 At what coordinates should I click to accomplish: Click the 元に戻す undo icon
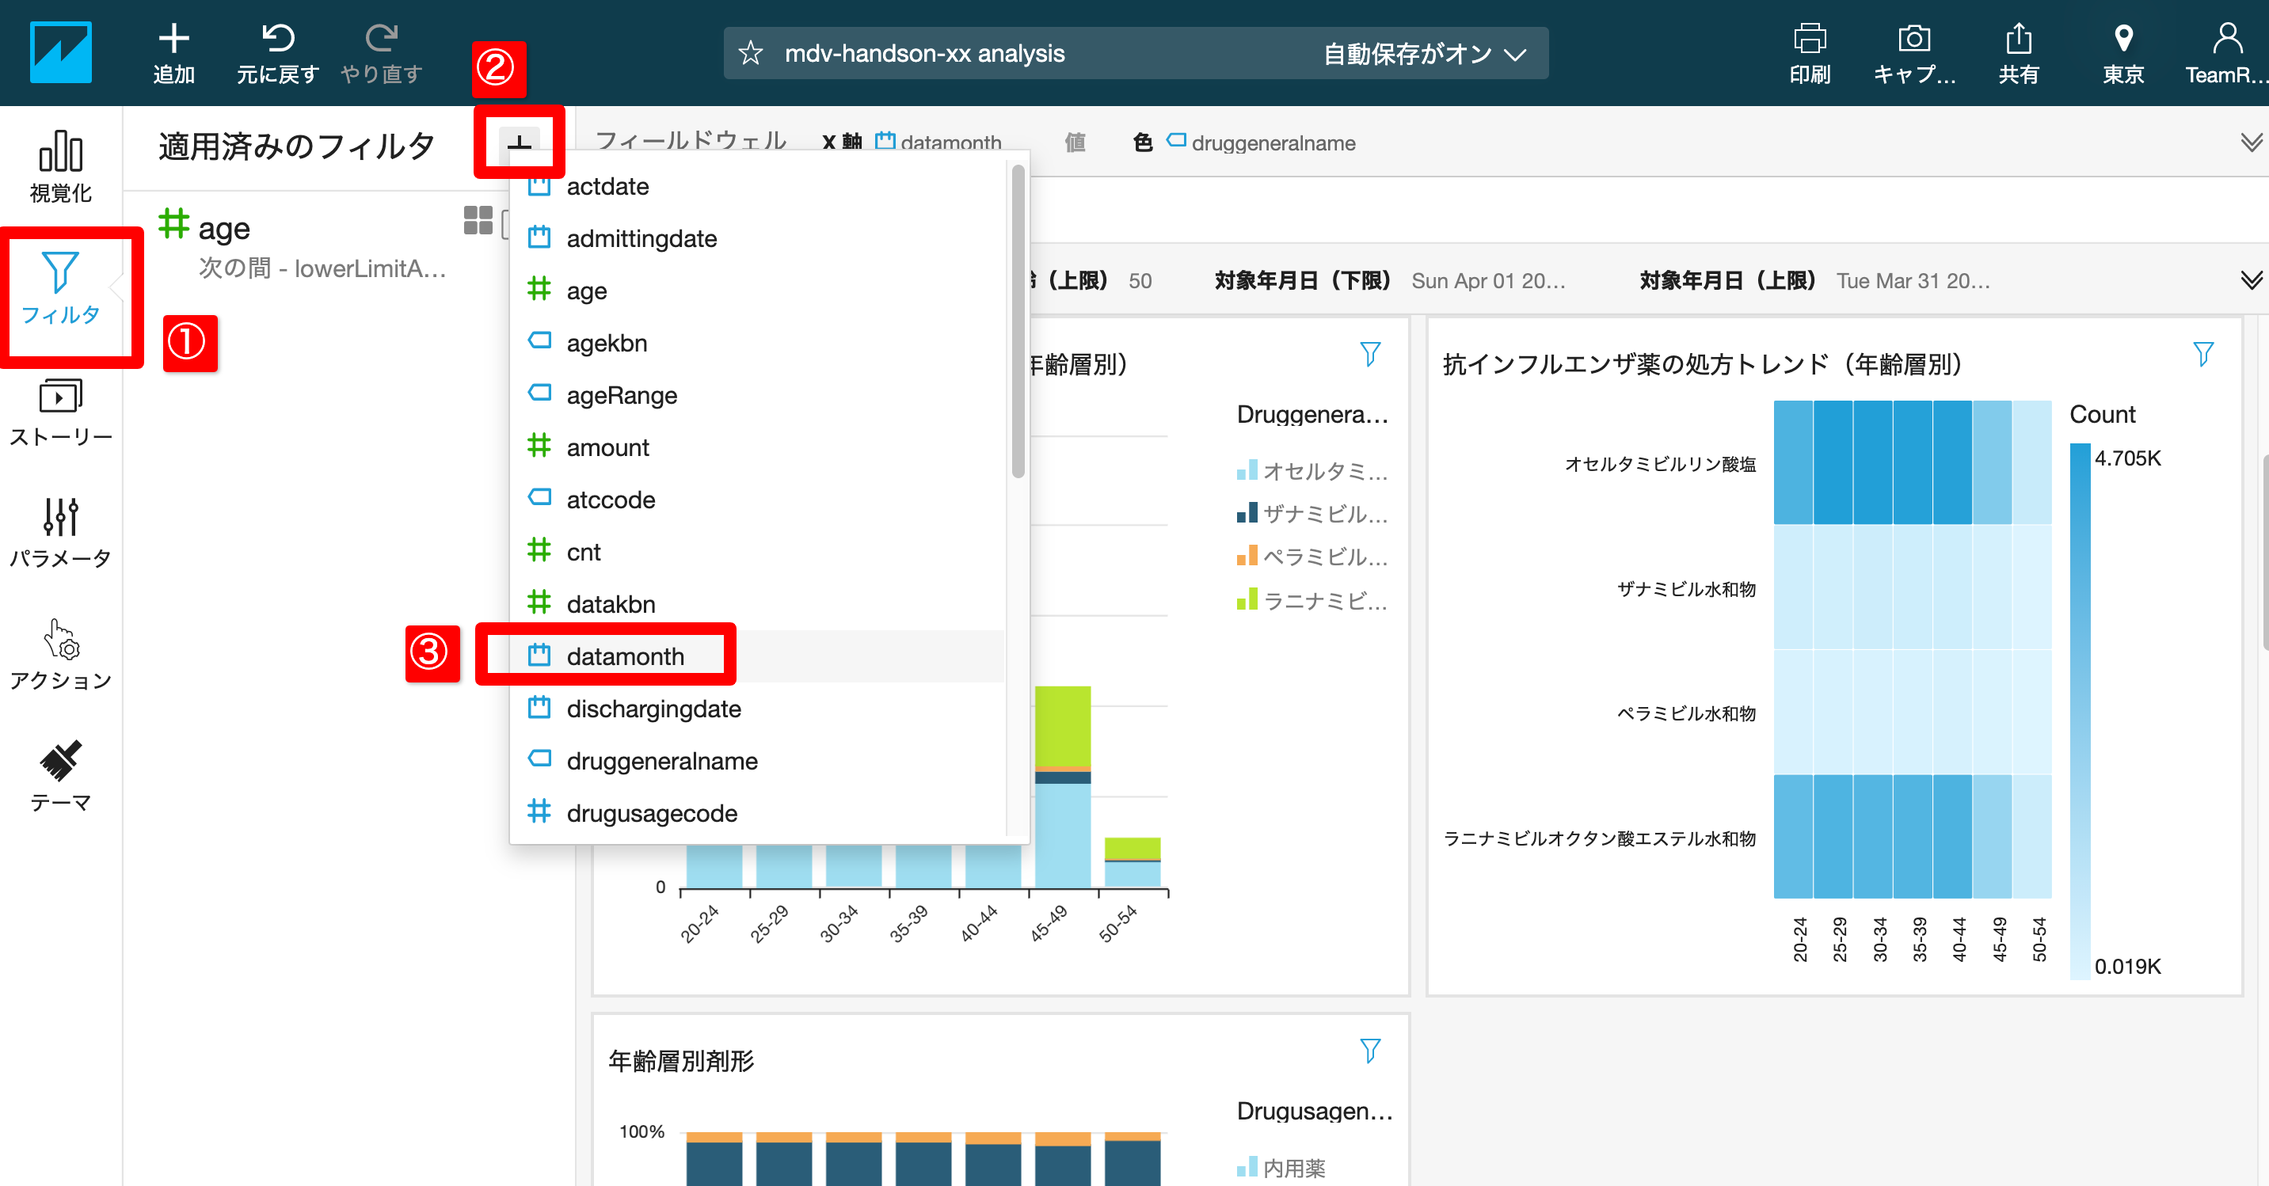[277, 38]
